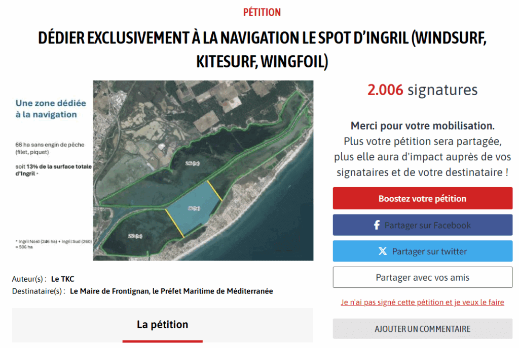Click Merci pour votre mobilisation text
The width and height of the screenshot is (519, 348).
pyautogui.click(x=422, y=126)
